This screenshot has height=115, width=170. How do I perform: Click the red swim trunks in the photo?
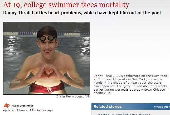coord(47,87)
